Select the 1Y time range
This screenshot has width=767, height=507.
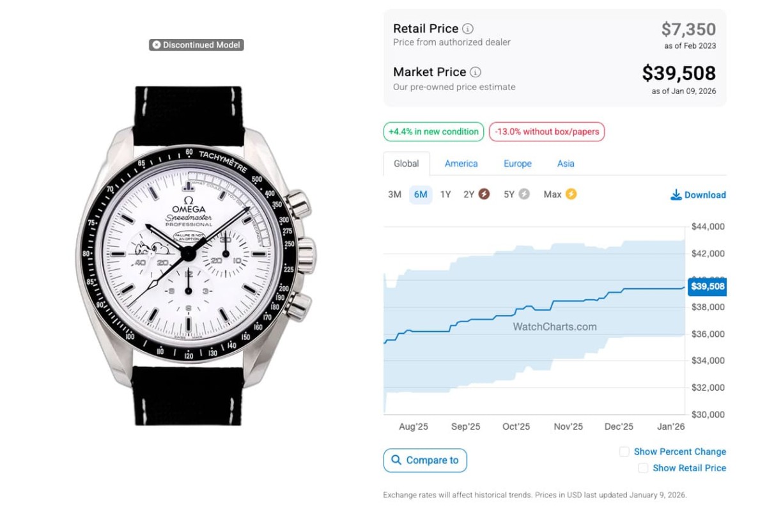(x=445, y=194)
